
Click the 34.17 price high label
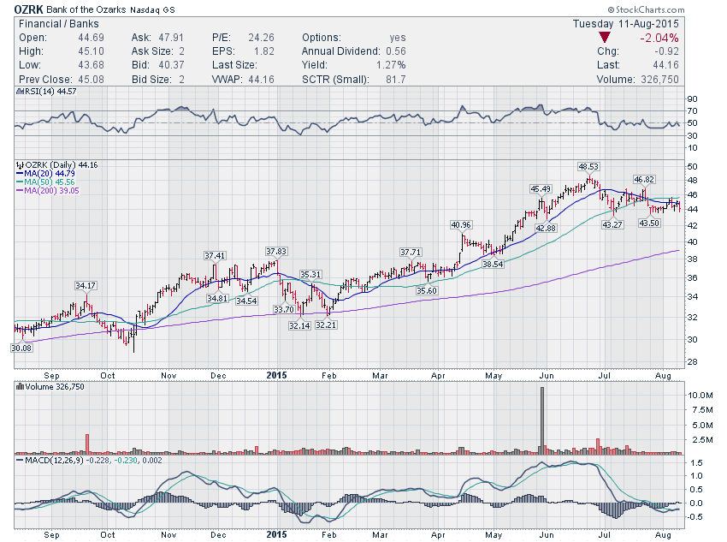click(86, 286)
